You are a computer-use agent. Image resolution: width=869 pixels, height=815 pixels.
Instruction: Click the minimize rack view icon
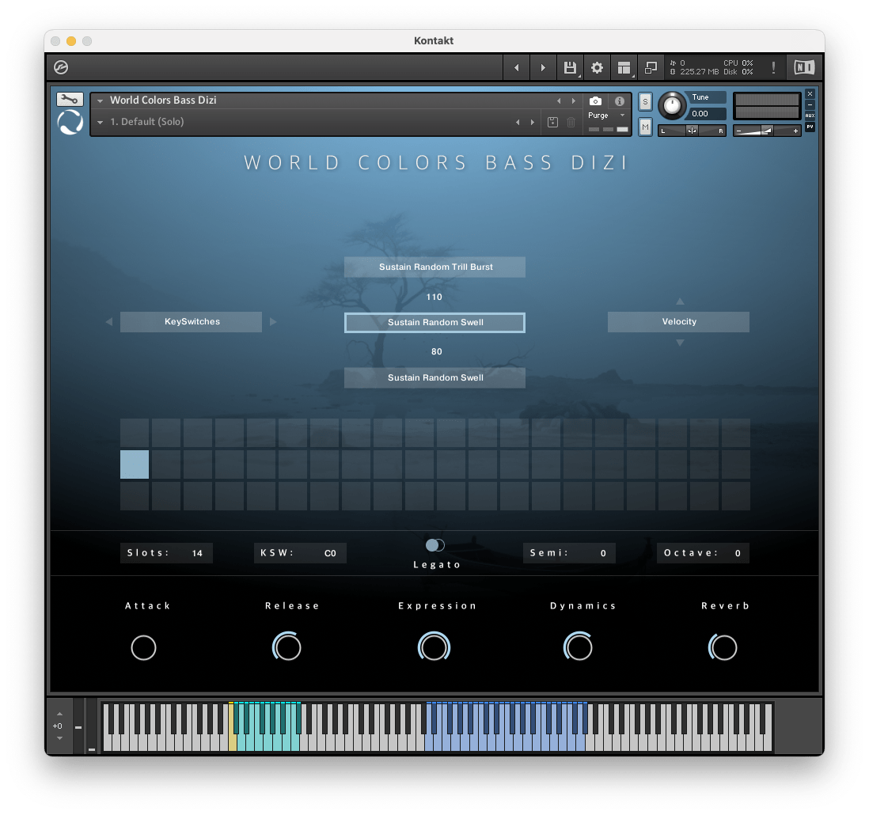click(x=651, y=67)
